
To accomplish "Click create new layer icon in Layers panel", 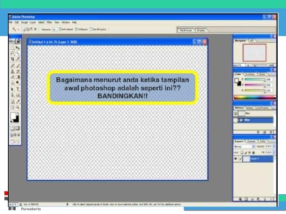I will (x=265, y=199).
